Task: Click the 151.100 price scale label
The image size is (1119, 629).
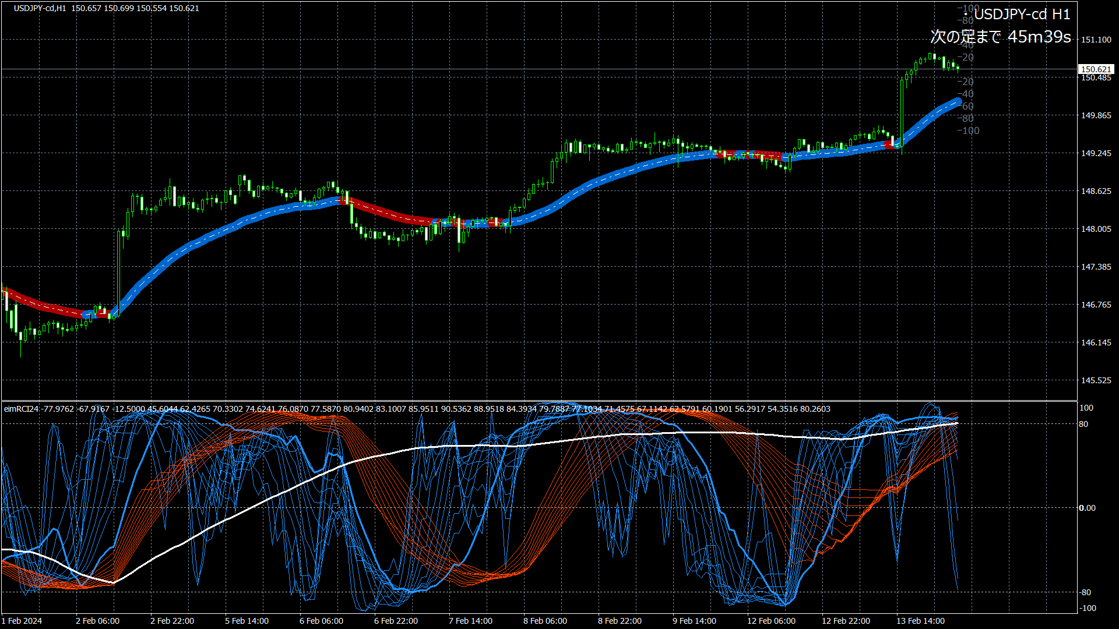Action: tap(1096, 40)
